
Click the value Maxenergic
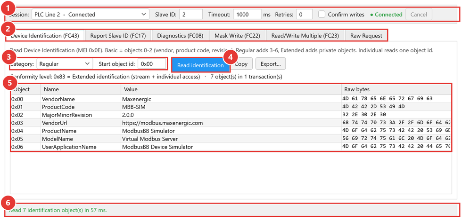pyautogui.click(x=137, y=99)
